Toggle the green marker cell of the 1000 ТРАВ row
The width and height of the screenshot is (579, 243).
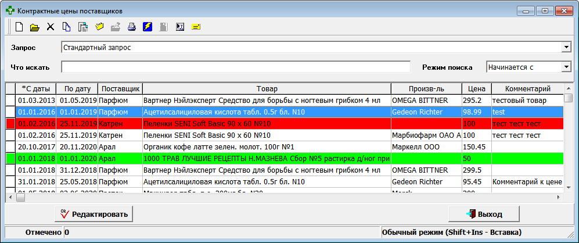10,159
